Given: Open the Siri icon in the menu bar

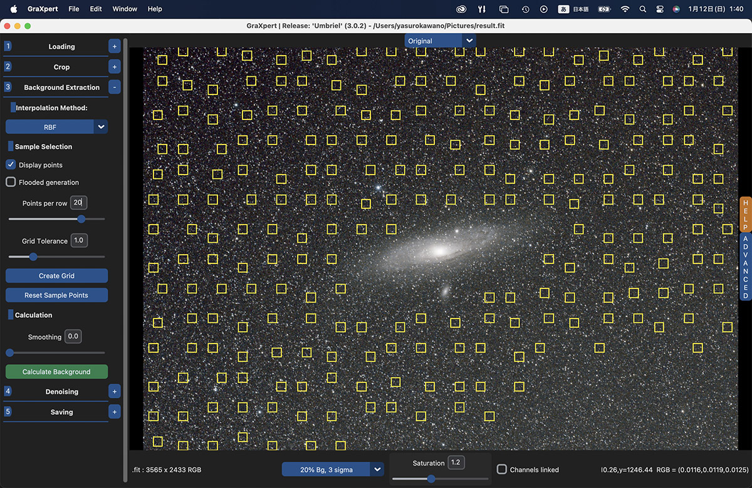Looking at the screenshot, I should click(676, 9).
